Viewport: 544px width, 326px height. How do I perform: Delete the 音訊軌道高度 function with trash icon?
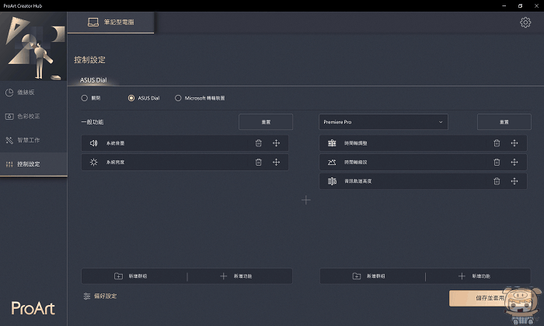point(497,181)
